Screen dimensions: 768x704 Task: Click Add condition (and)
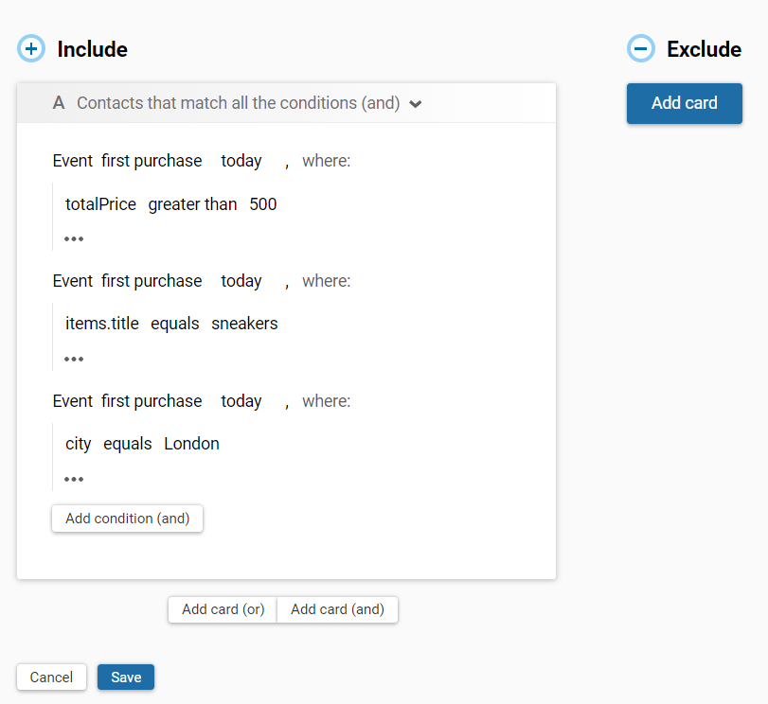pyautogui.click(x=127, y=519)
